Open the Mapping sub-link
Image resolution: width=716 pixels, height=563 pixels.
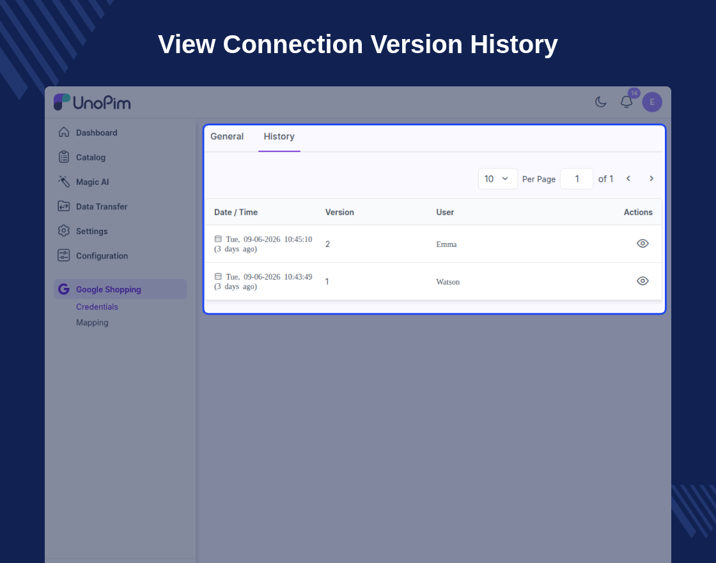(x=92, y=322)
